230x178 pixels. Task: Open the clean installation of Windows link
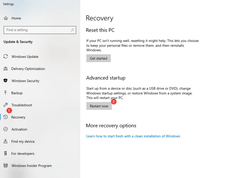133,136
